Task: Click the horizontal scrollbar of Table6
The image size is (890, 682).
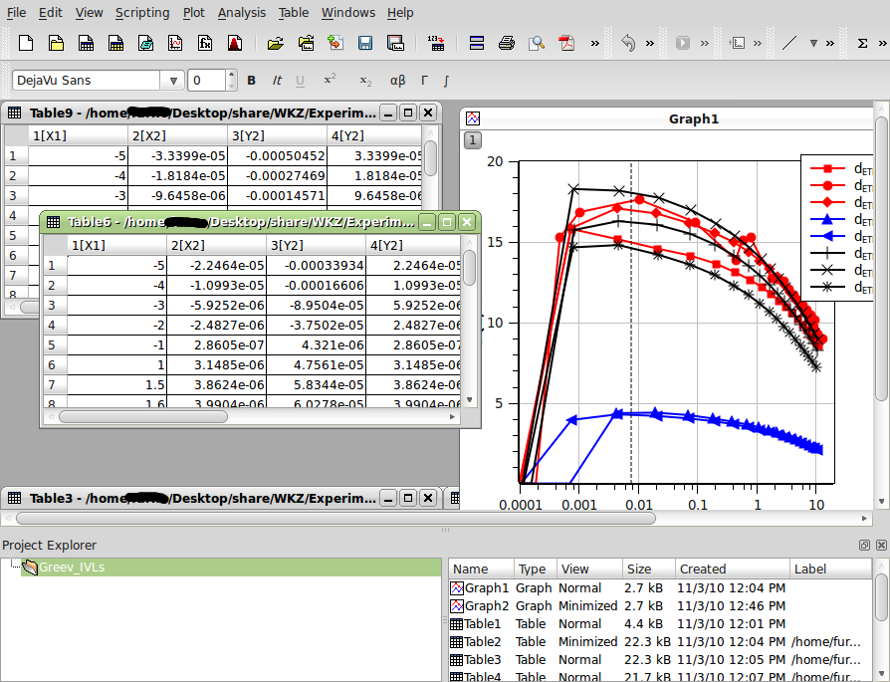Action: coord(144,416)
